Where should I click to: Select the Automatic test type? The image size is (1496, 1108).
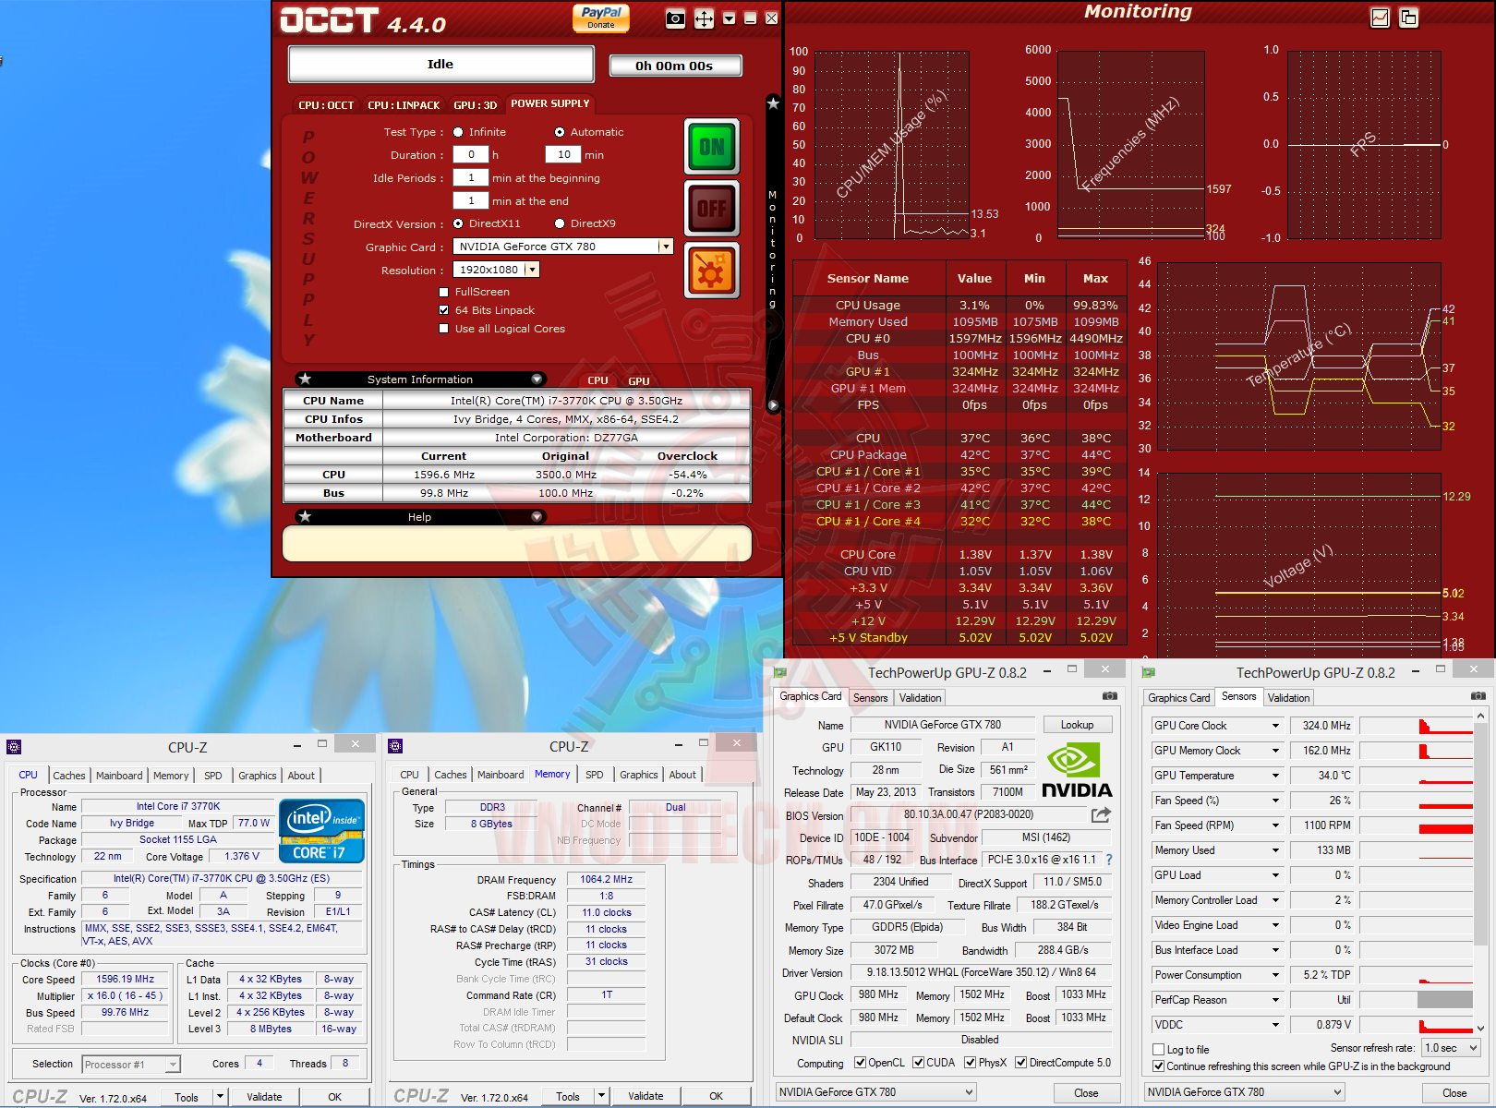560,132
